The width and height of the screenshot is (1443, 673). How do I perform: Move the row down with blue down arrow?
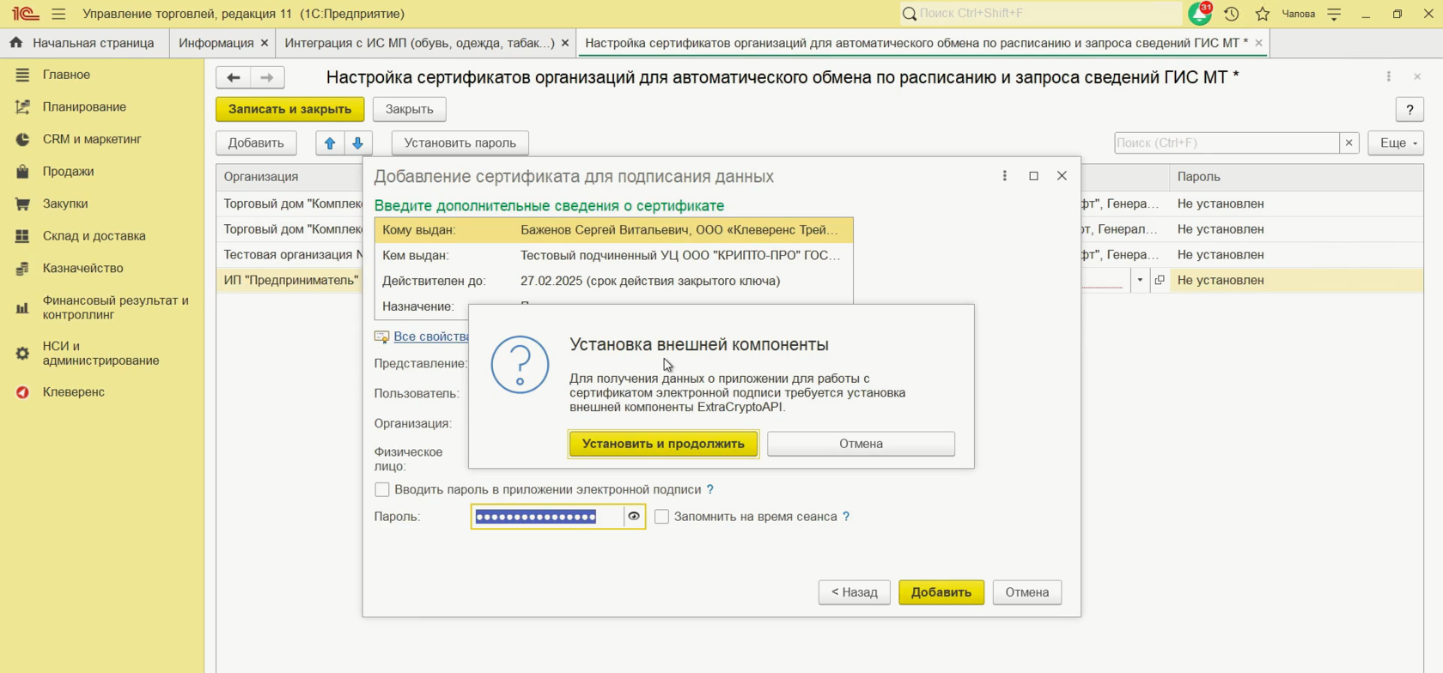(358, 143)
